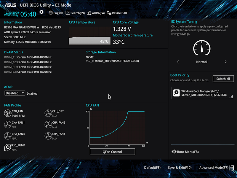Screen dimensions: 237x178
Task: Select the CPU_FAN fan icon
Action: click(8, 113)
